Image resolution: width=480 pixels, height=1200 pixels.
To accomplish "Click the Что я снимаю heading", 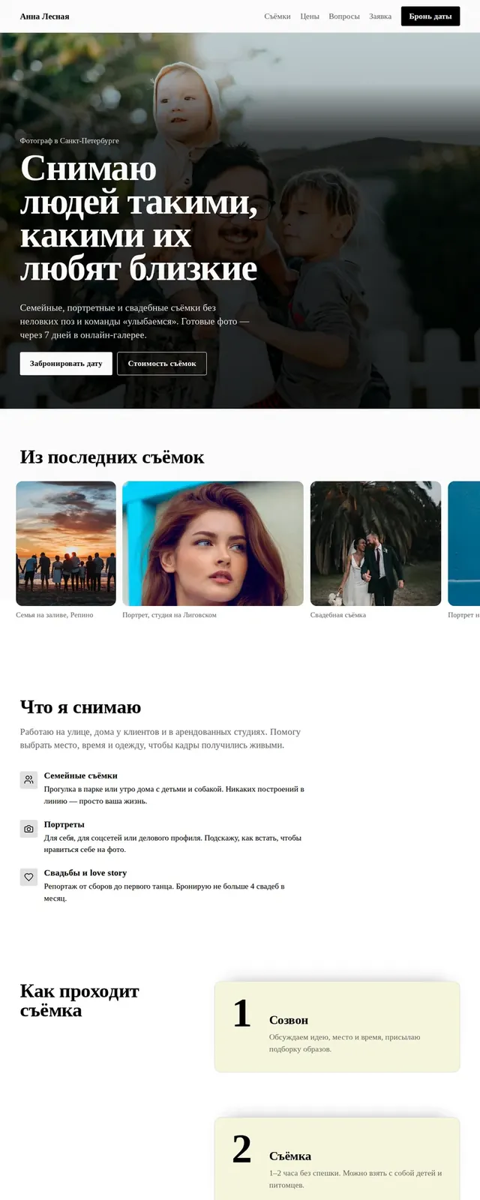I will click(x=80, y=707).
